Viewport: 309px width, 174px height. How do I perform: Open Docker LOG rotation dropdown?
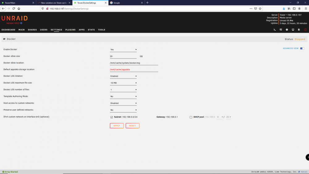tap(123, 76)
